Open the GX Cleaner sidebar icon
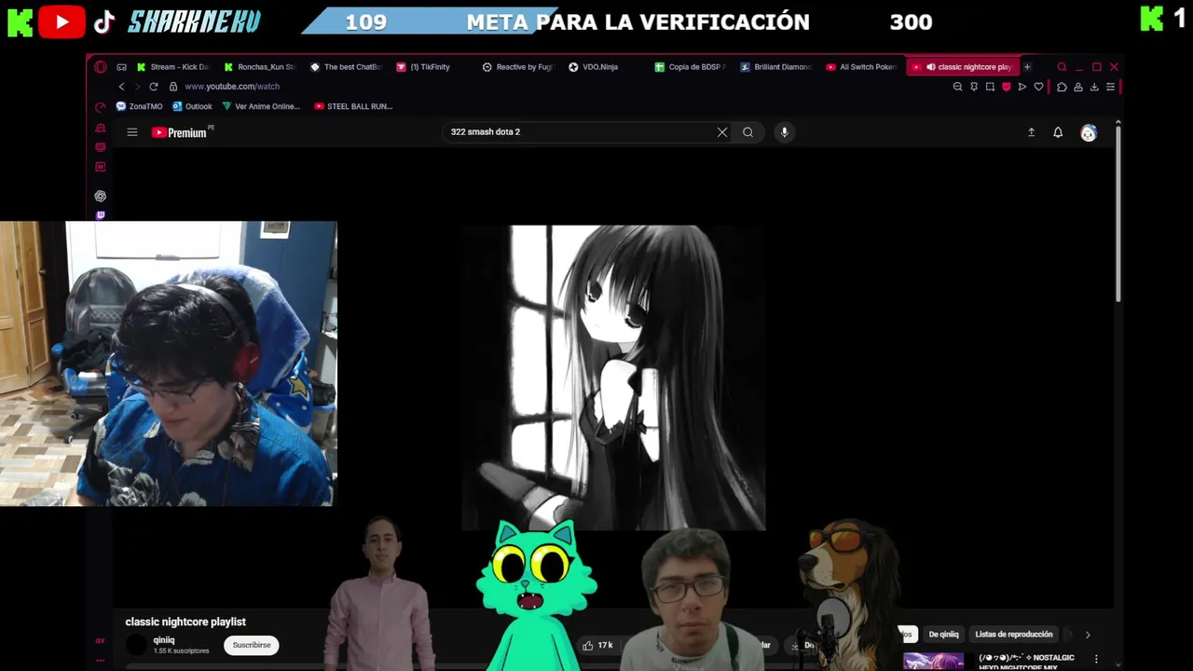 [x=101, y=128]
